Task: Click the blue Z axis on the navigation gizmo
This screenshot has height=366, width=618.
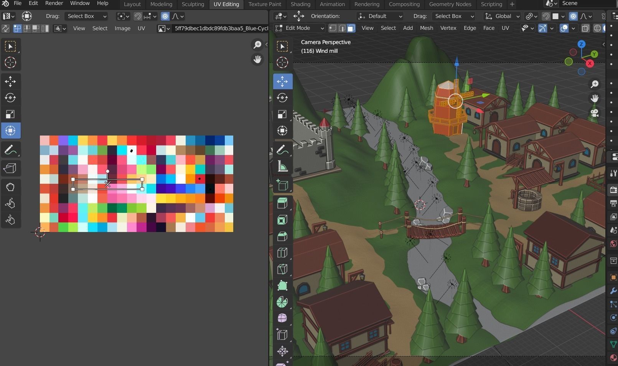Action: tap(581, 44)
